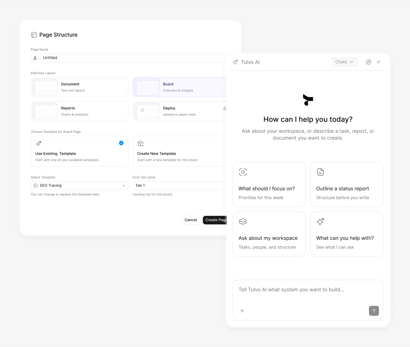The height and width of the screenshot is (347, 410).
Task: Click the Cancel button
Action: point(191,220)
